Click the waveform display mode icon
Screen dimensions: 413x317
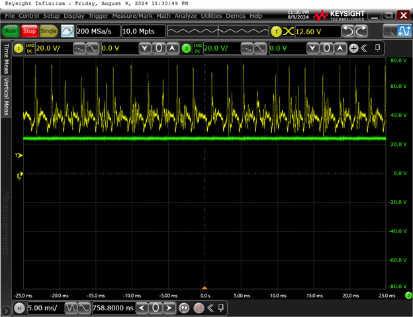pos(404,31)
